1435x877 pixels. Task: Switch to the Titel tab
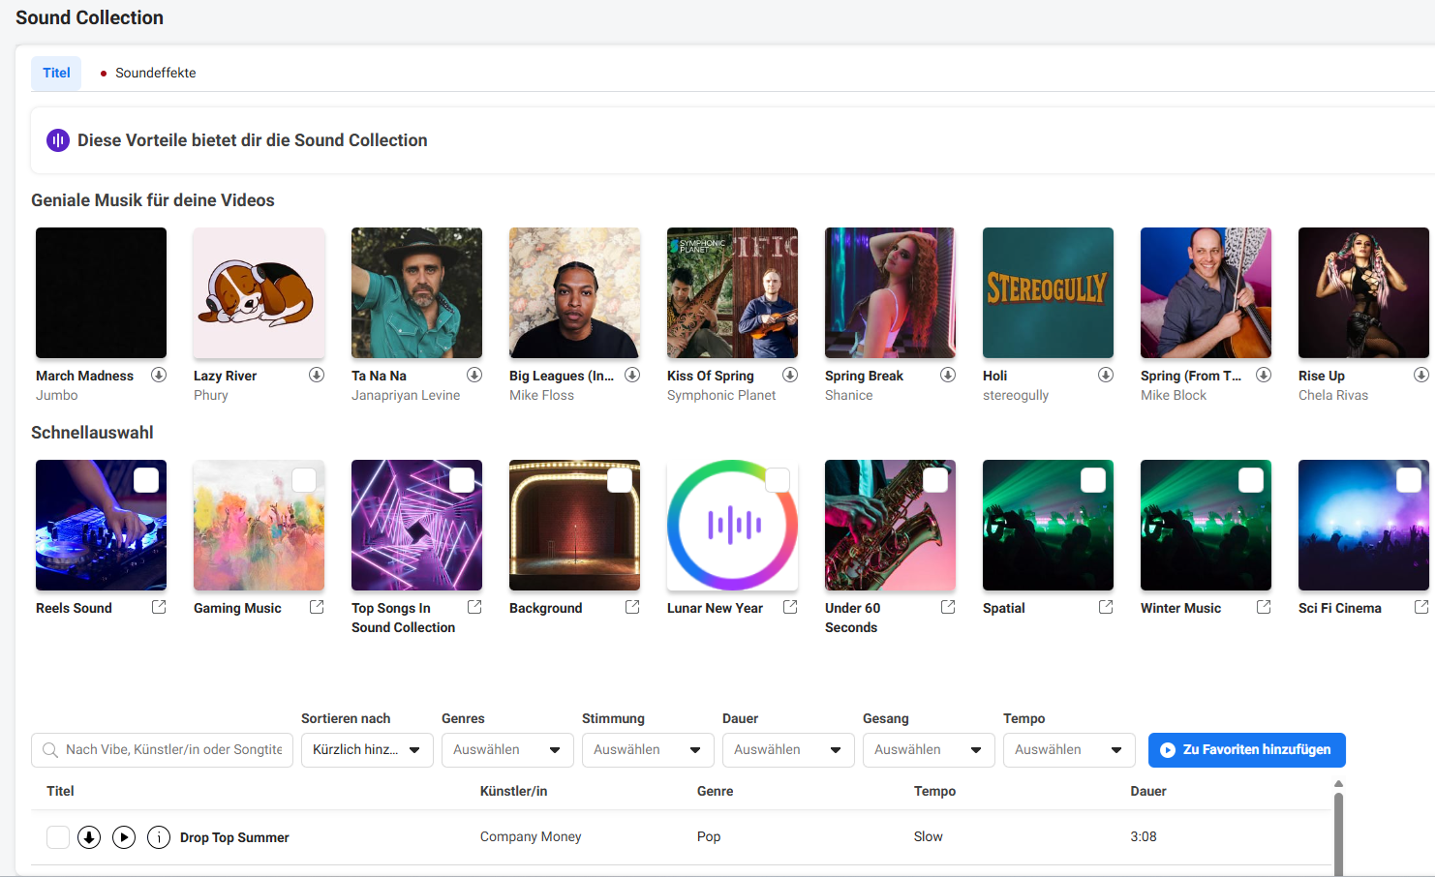[x=56, y=74]
